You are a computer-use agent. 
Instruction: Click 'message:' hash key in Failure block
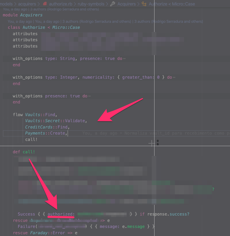tap(110, 226)
